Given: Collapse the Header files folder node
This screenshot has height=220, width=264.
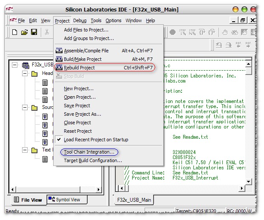Looking at the screenshot, I should tap(25, 73).
